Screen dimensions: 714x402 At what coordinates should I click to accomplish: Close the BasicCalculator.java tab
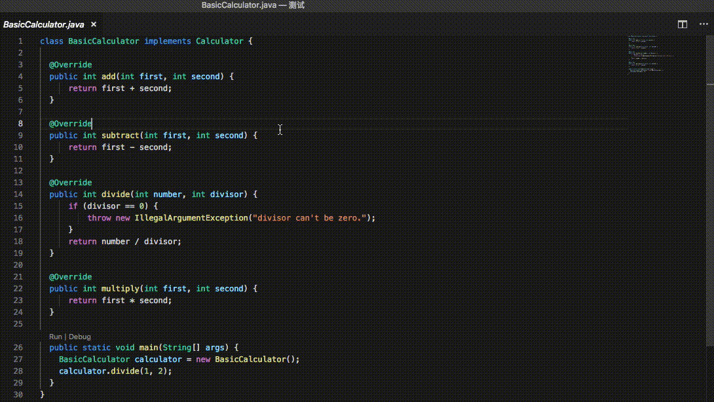[94, 25]
